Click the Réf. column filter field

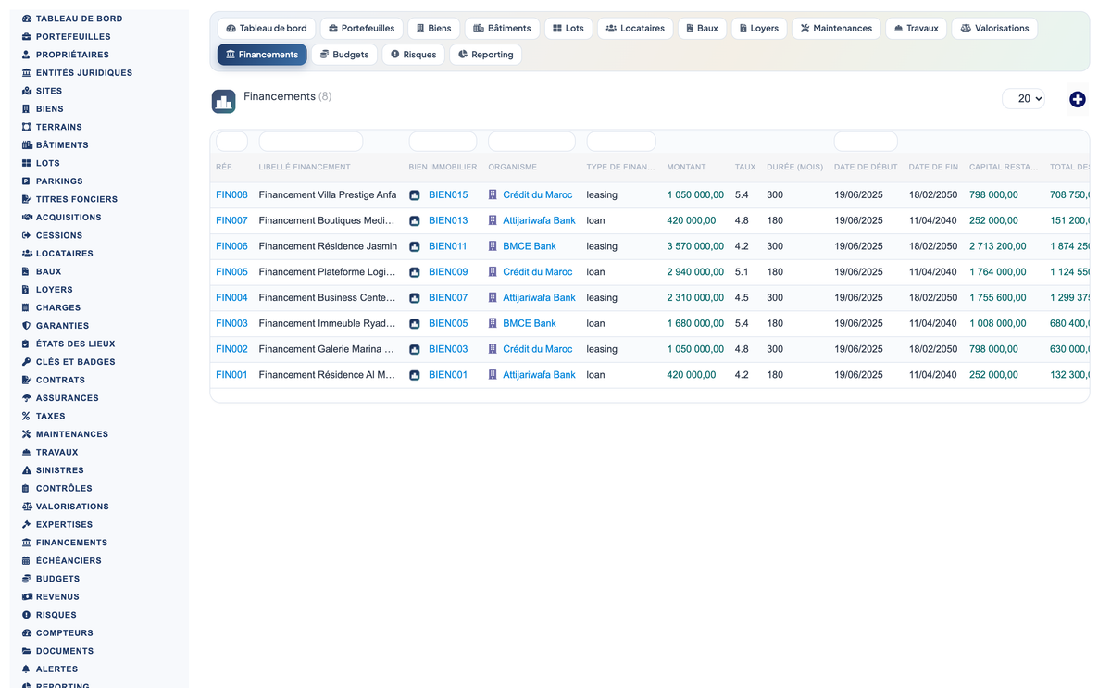231,142
